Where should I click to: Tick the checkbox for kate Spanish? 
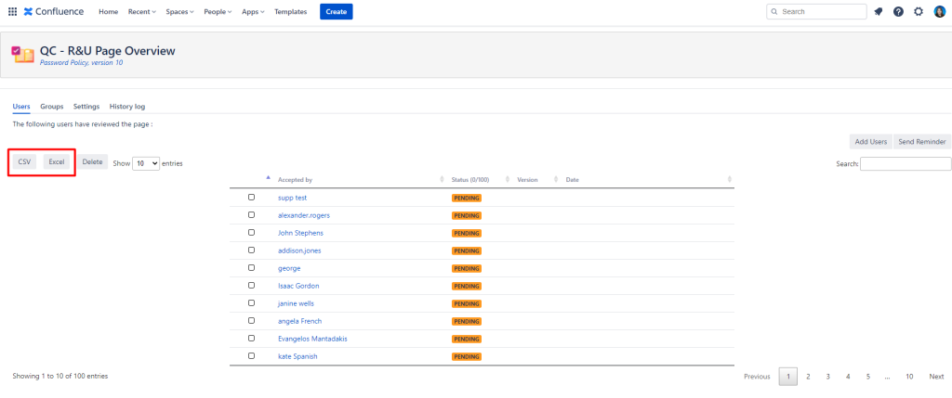(x=251, y=355)
